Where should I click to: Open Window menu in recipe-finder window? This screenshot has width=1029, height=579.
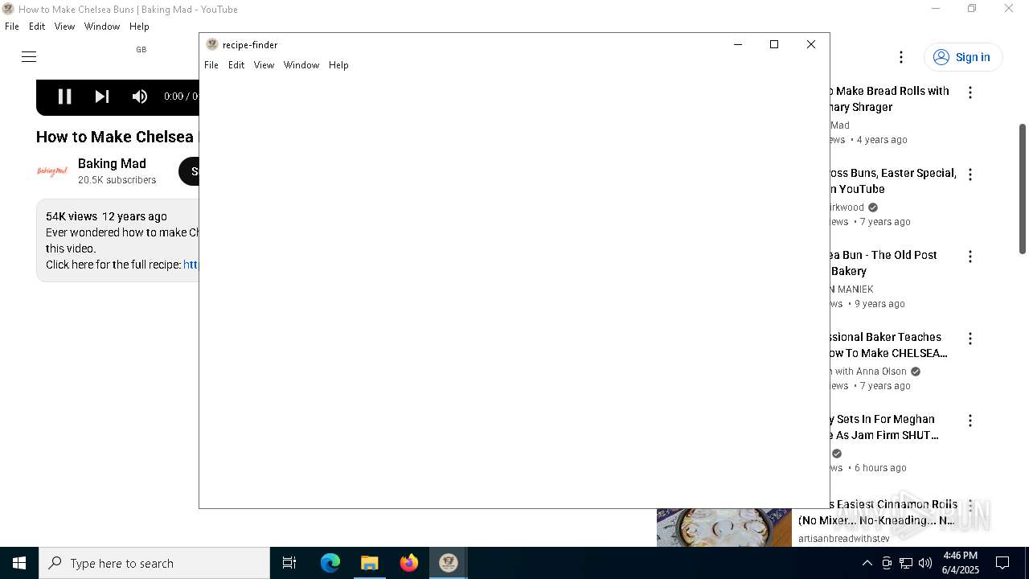click(x=301, y=65)
